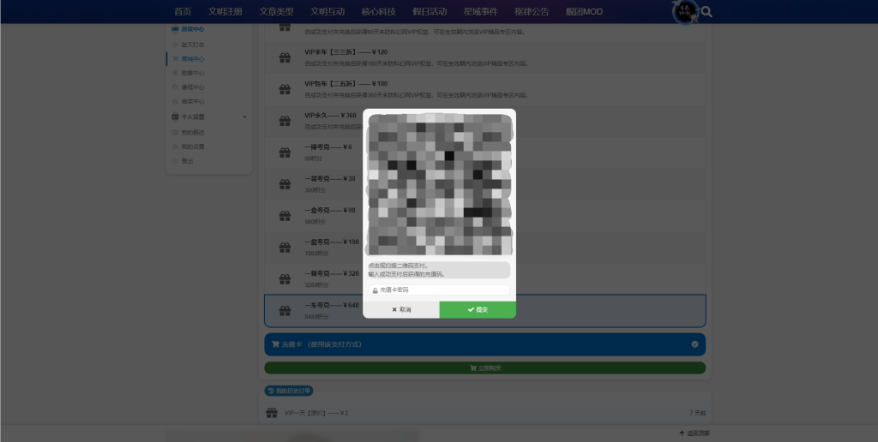The width and height of the screenshot is (878, 442).
Task: Click the gear icon next to 我的设置
Action: [x=175, y=146]
